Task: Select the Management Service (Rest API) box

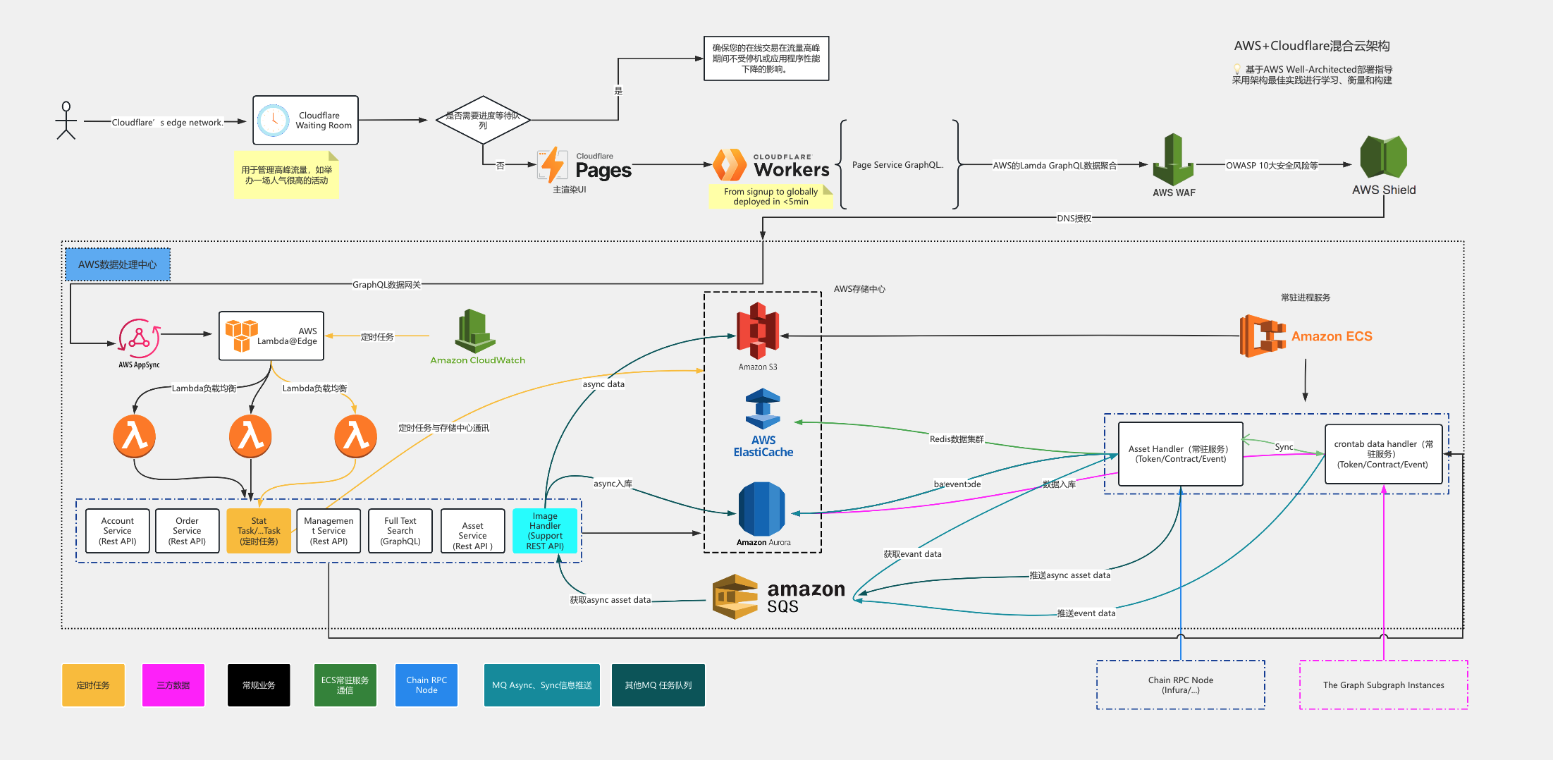Action: pyautogui.click(x=329, y=531)
